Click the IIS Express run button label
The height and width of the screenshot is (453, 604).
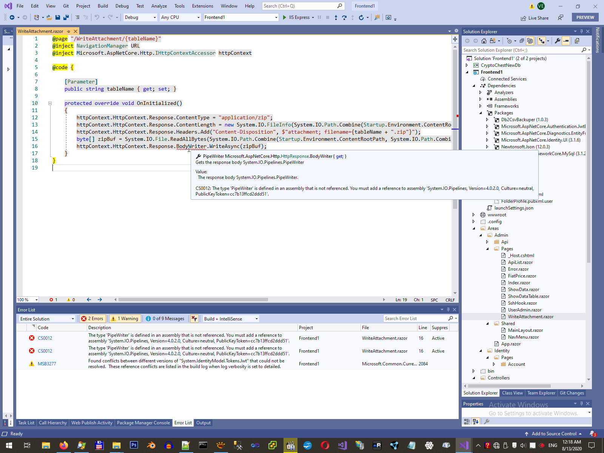tap(299, 17)
